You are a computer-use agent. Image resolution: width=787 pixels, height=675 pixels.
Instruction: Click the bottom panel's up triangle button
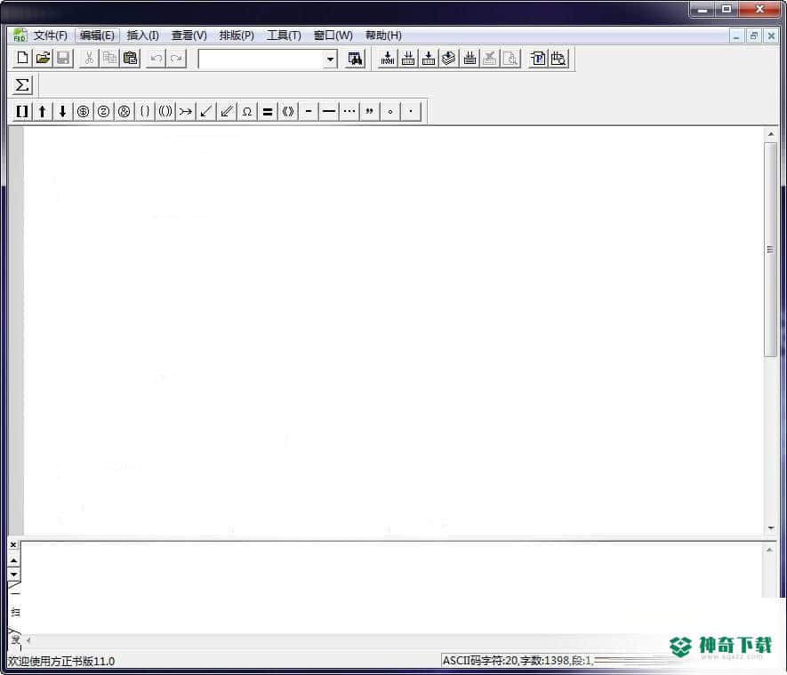point(13,560)
